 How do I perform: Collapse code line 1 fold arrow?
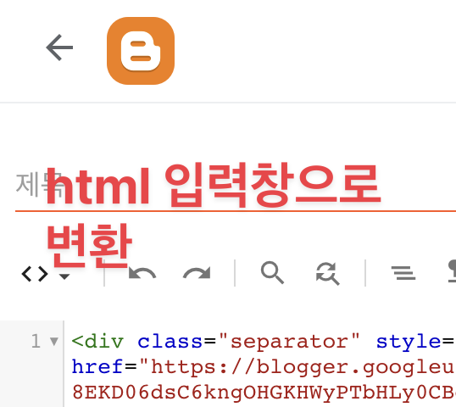click(x=53, y=341)
